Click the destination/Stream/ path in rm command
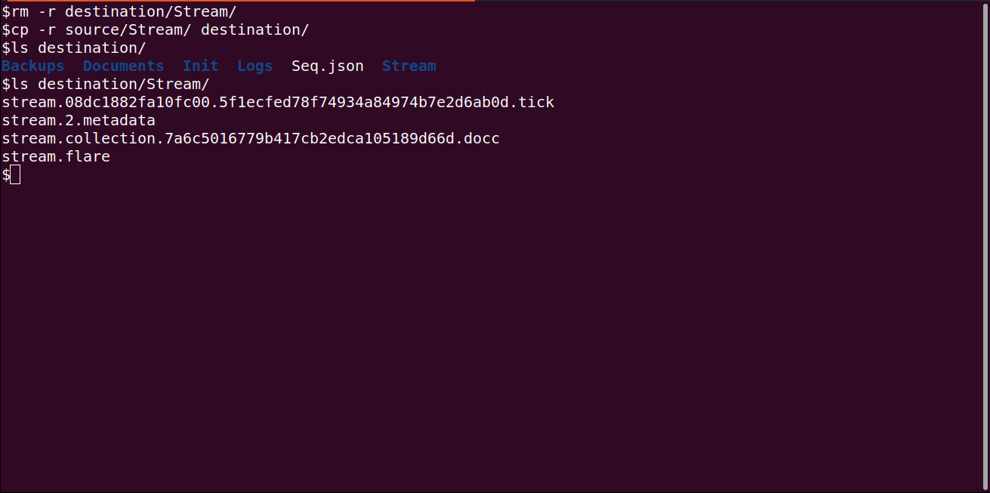990x493 pixels. (151, 11)
